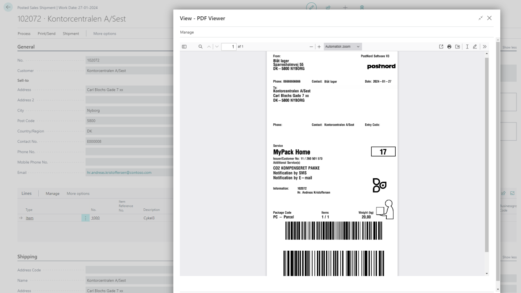
Task: Click Show less in General section
Action: (509, 48)
